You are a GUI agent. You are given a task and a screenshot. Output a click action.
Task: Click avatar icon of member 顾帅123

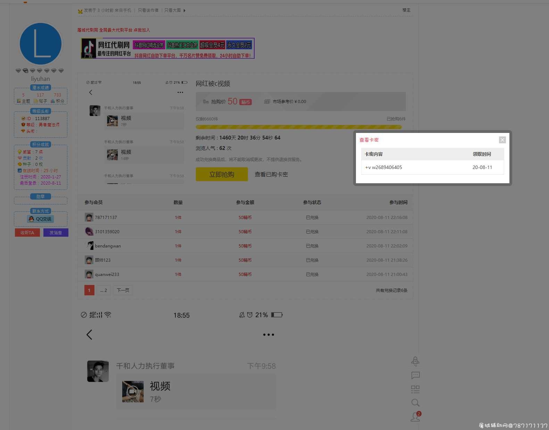click(89, 260)
